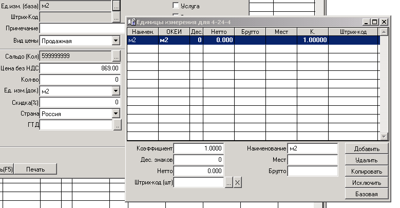
Task: Click the window icon of Единицы измерения dialog
Action: click(x=131, y=22)
